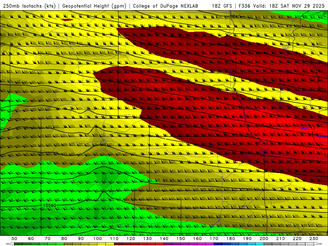Click the "250mb Isotachs (kts)" title text
The image size is (328, 246).
(29, 6)
